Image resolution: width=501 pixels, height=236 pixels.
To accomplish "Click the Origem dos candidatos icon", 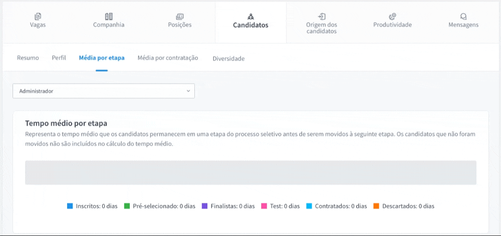I will [322, 16].
